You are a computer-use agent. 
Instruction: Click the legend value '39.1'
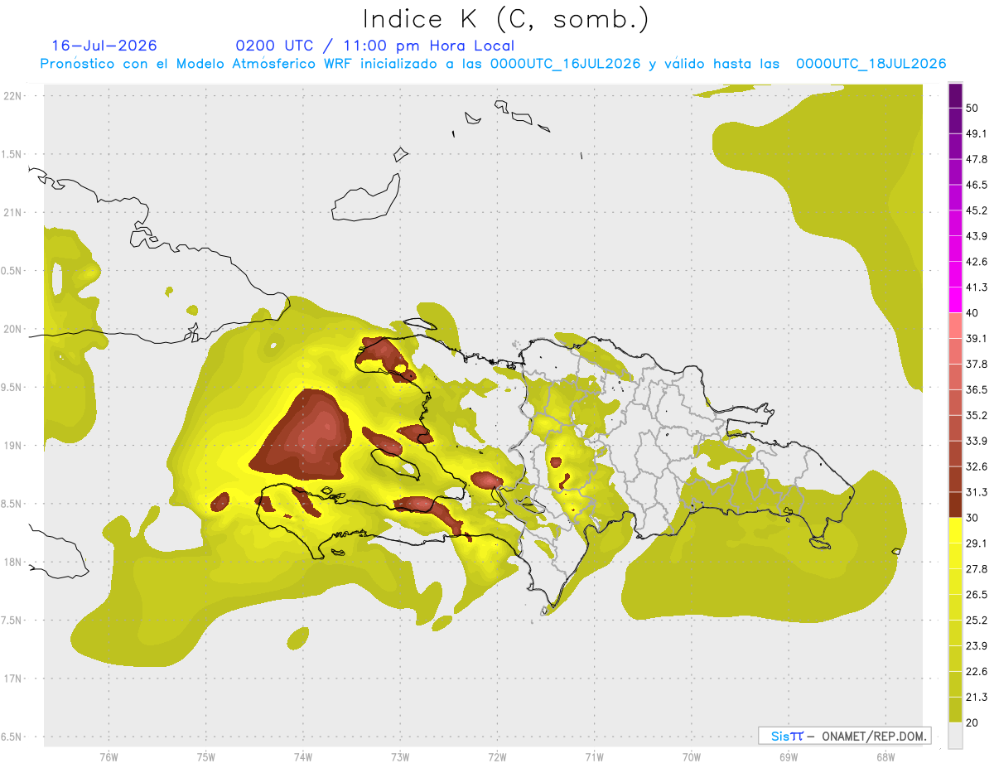coord(977,339)
